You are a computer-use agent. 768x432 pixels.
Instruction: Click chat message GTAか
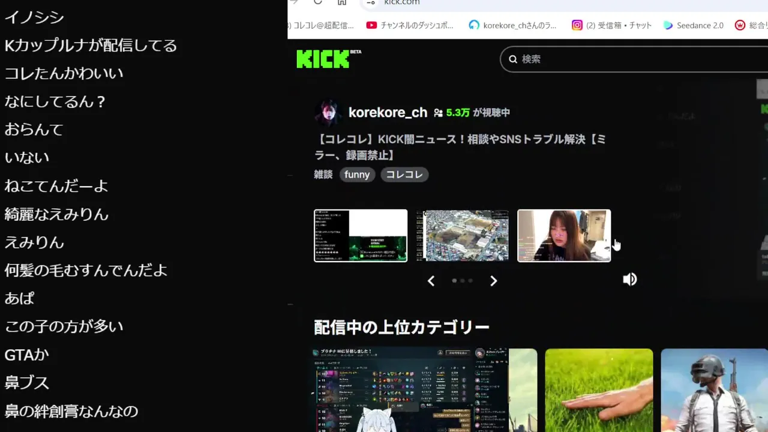pyautogui.click(x=26, y=355)
